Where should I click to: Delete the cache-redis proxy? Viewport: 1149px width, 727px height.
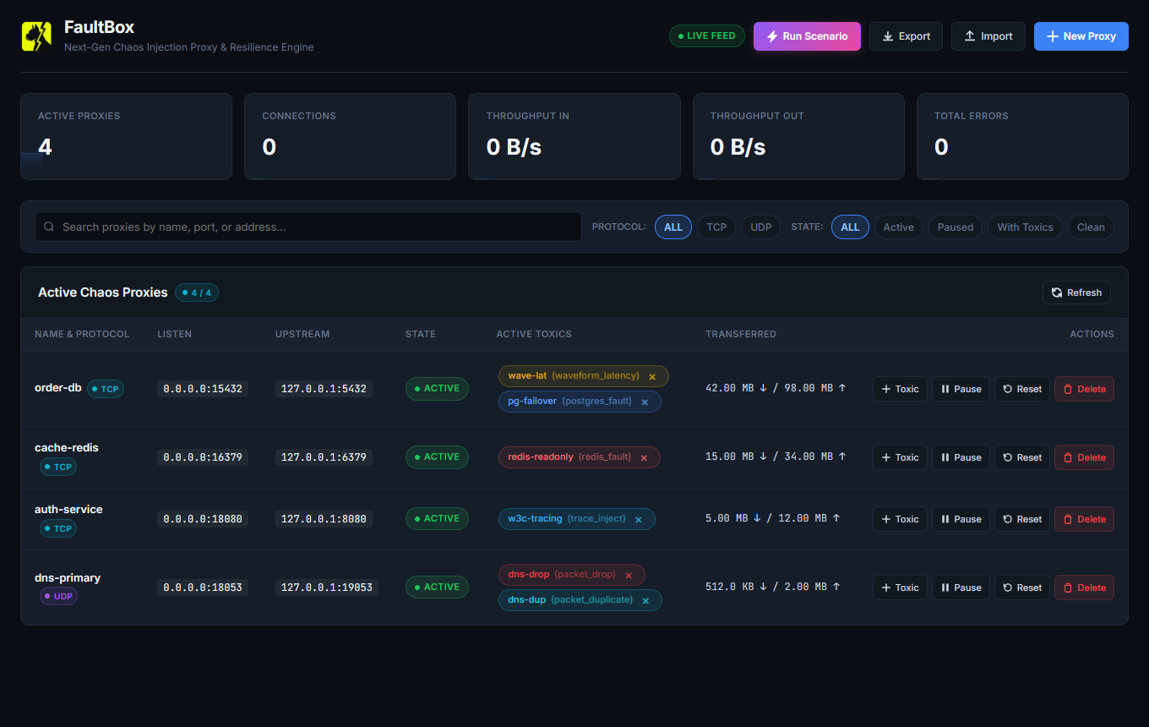click(x=1084, y=457)
